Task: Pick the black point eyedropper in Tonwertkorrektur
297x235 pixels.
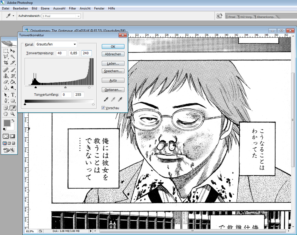Action: [106, 99]
